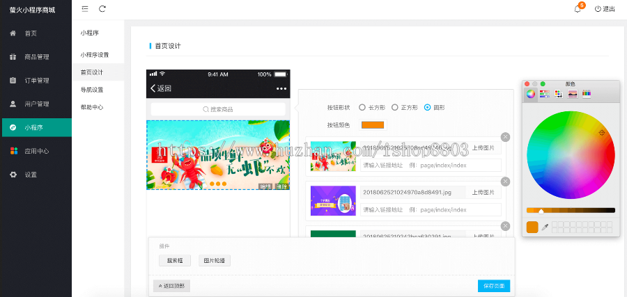Select color wheel tab in 颜色 window
627x297 pixels.
[531, 94]
